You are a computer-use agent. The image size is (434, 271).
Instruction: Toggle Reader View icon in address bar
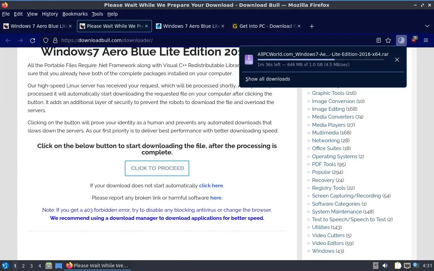click(x=379, y=40)
